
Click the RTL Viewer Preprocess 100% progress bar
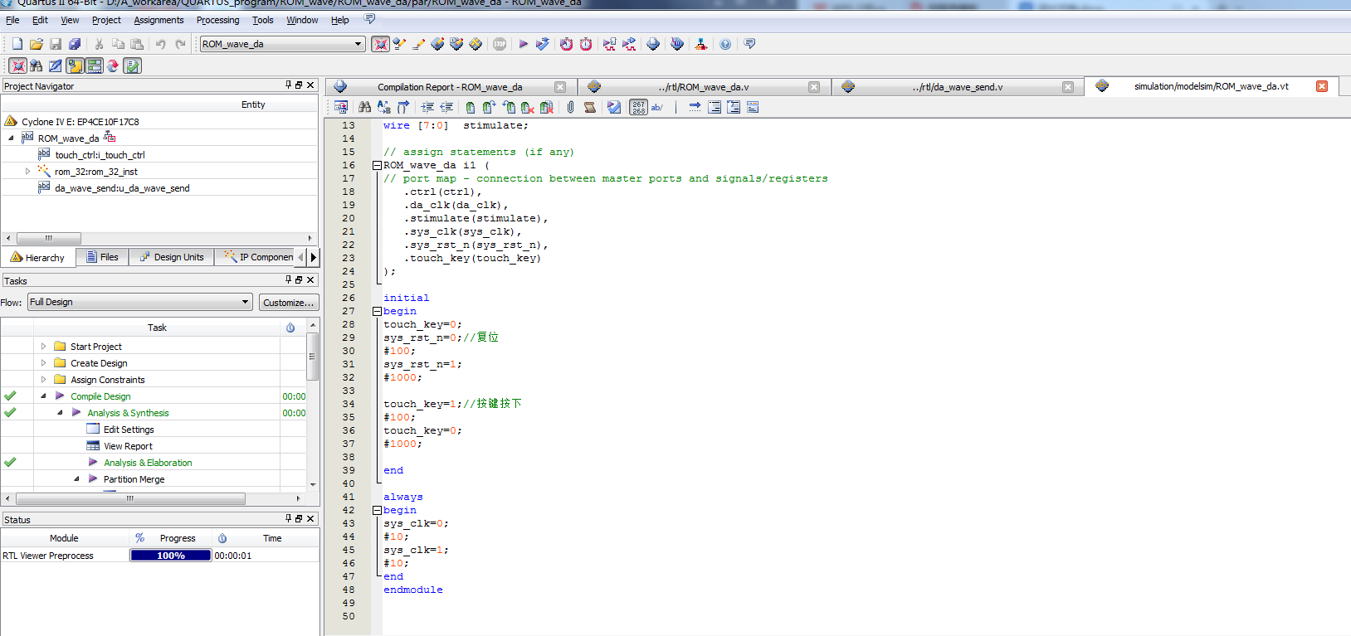pyautogui.click(x=171, y=556)
